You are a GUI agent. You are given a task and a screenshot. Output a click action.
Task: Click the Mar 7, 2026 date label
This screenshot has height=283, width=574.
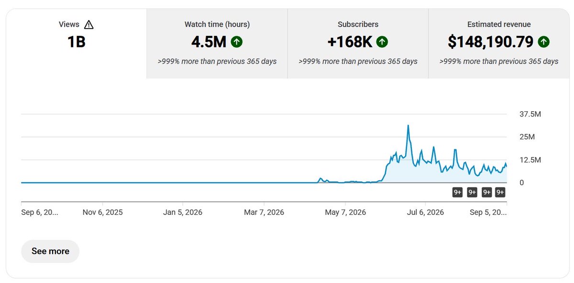pyautogui.click(x=264, y=212)
